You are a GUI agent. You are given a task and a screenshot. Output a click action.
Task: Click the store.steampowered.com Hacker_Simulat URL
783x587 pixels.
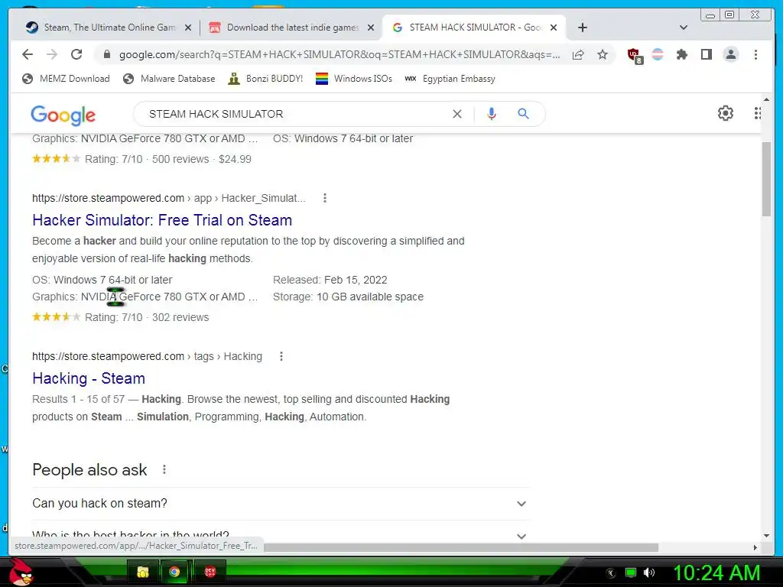tap(169, 198)
